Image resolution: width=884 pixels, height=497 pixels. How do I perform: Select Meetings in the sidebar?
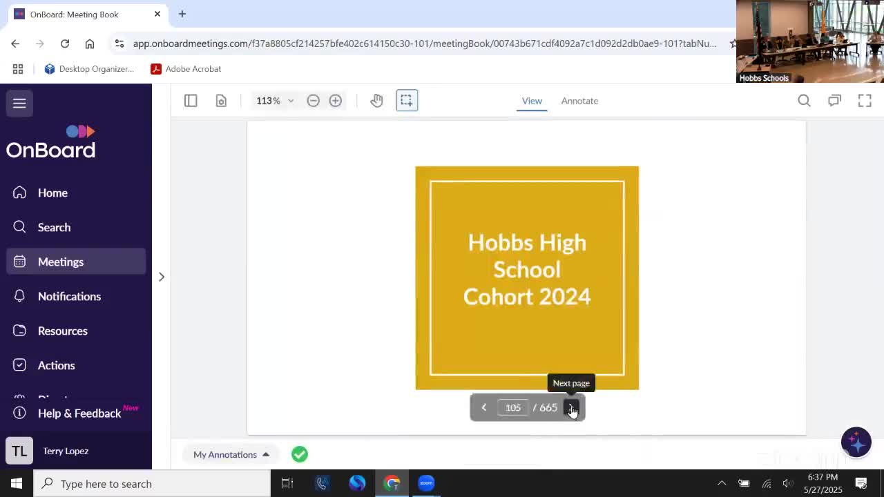coord(61,262)
